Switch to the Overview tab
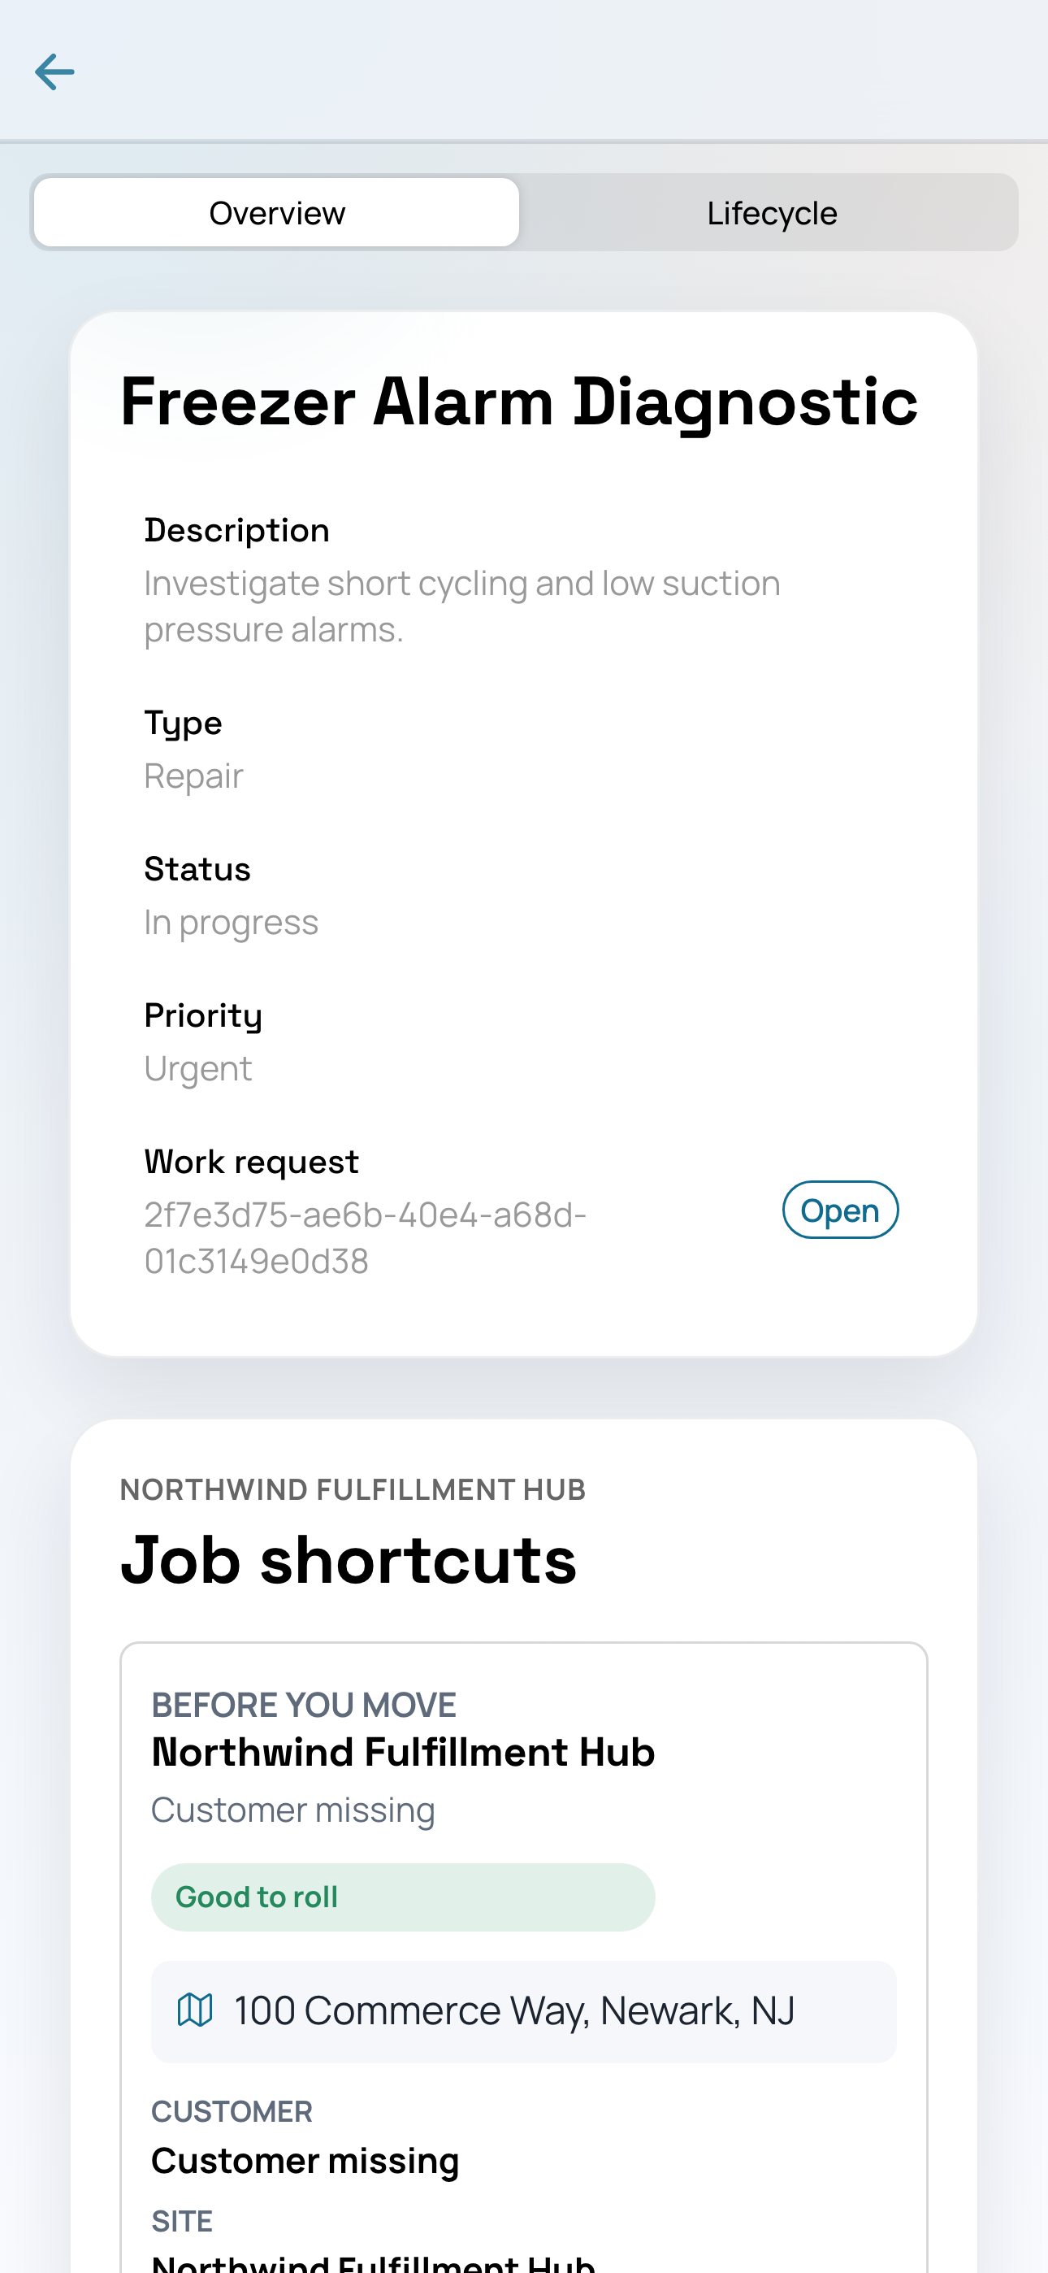 [277, 213]
